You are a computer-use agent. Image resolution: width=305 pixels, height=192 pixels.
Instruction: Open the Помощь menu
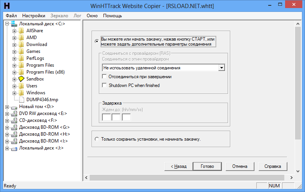112,16
